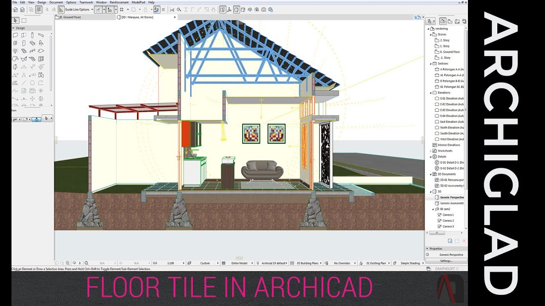Select the Hotspot tool
Image resolution: width=545 pixels, height=306 pixels.
coord(41,91)
